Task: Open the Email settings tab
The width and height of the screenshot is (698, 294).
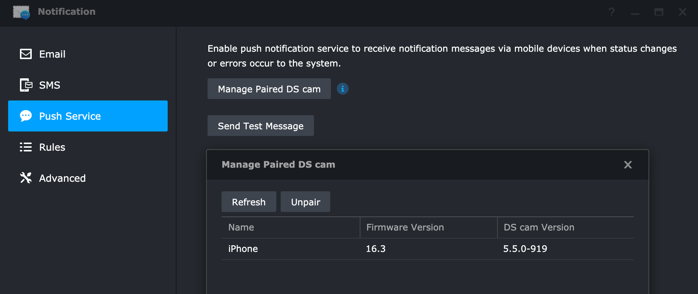Action: click(88, 54)
